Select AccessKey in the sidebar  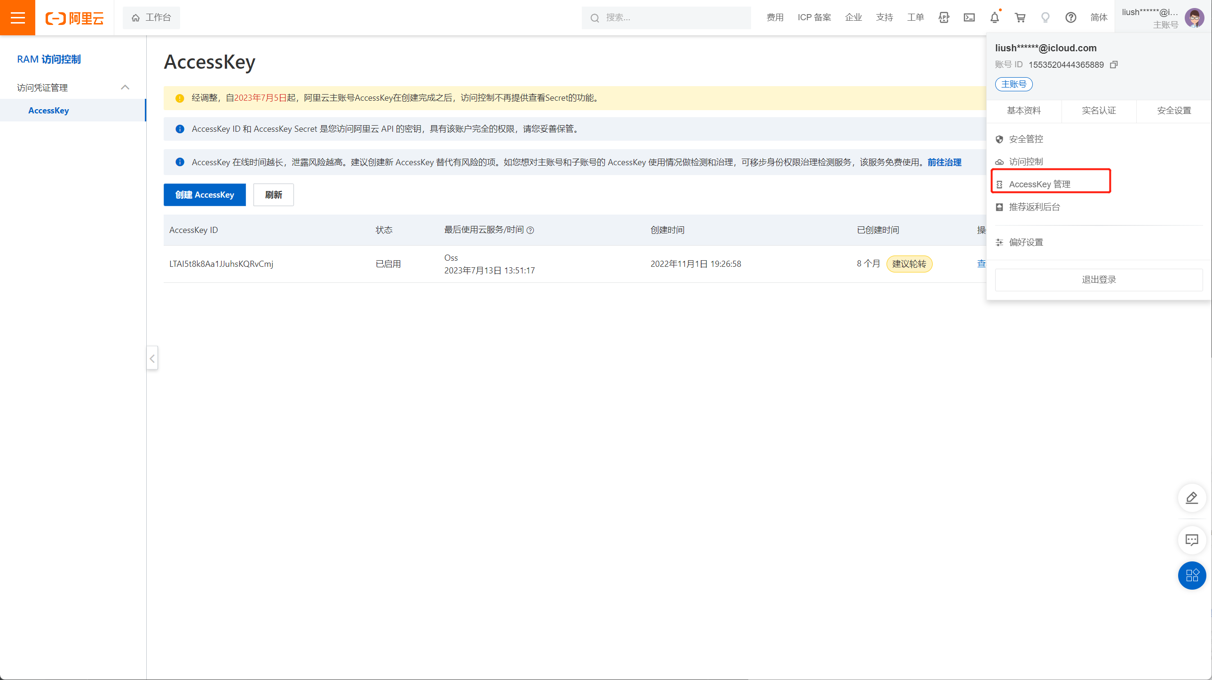[73, 111]
